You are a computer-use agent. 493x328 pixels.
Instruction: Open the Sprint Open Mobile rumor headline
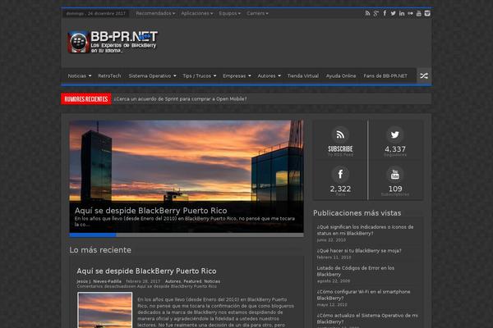(180, 99)
